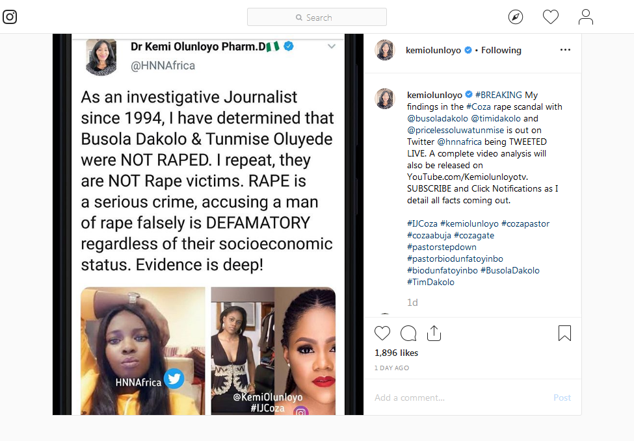Image resolution: width=634 pixels, height=441 pixels.
Task: Click the Following button next to kemiolunloyo
Action: click(501, 49)
